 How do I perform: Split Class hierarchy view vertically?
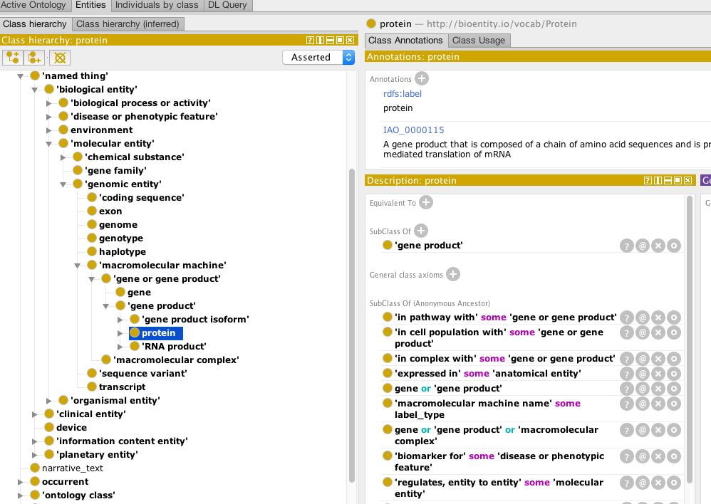tap(320, 41)
